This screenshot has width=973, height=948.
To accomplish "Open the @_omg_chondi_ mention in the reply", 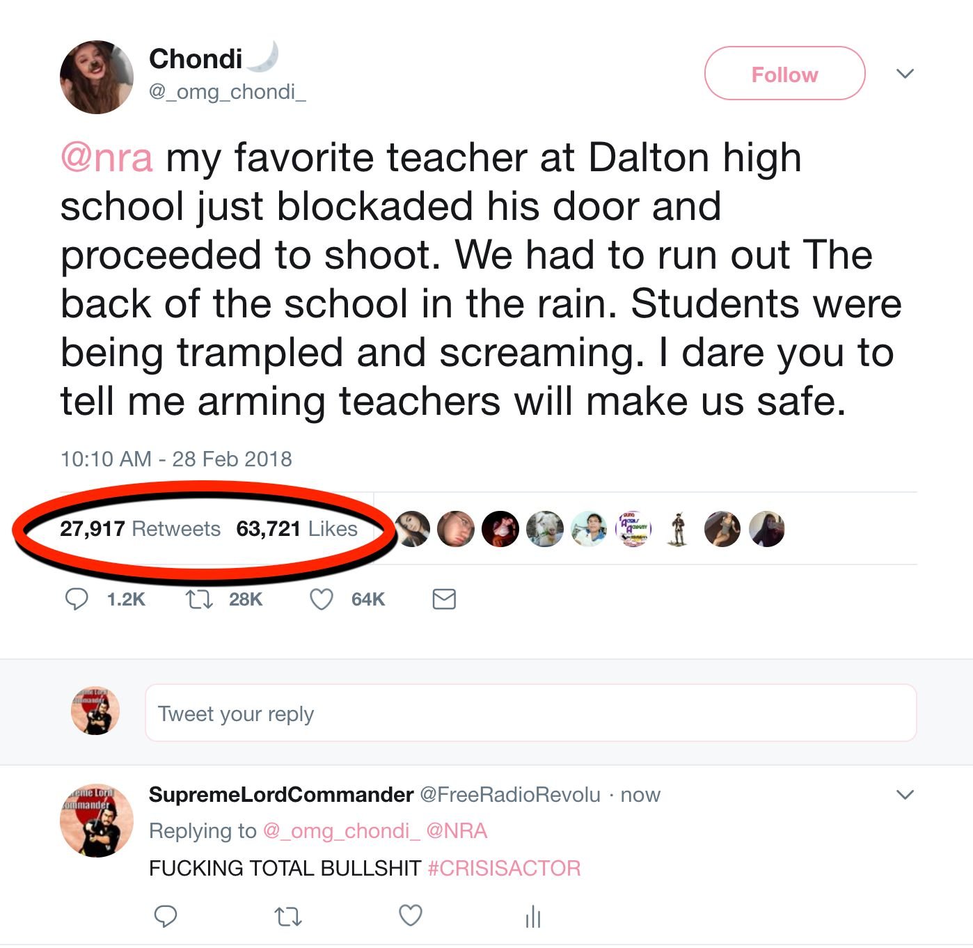I will tap(341, 830).
